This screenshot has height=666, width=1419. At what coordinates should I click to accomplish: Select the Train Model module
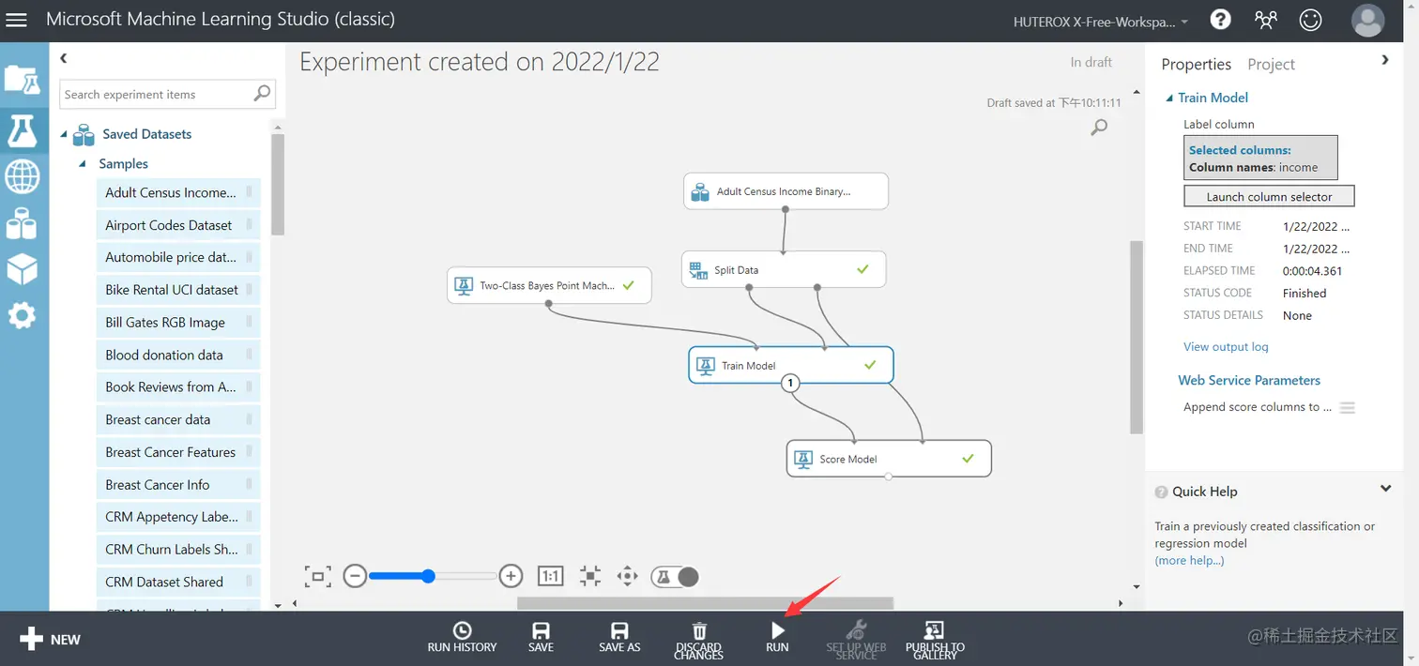click(791, 365)
